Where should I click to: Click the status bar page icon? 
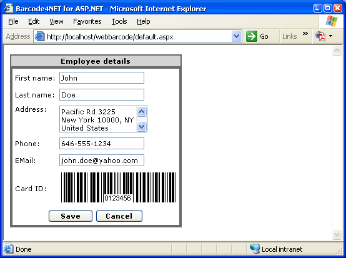(x=8, y=249)
